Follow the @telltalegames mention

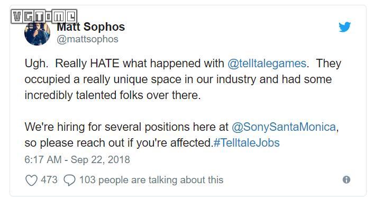pos(267,64)
